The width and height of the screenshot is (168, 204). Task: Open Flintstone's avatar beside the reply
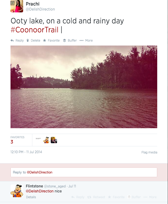17,191
